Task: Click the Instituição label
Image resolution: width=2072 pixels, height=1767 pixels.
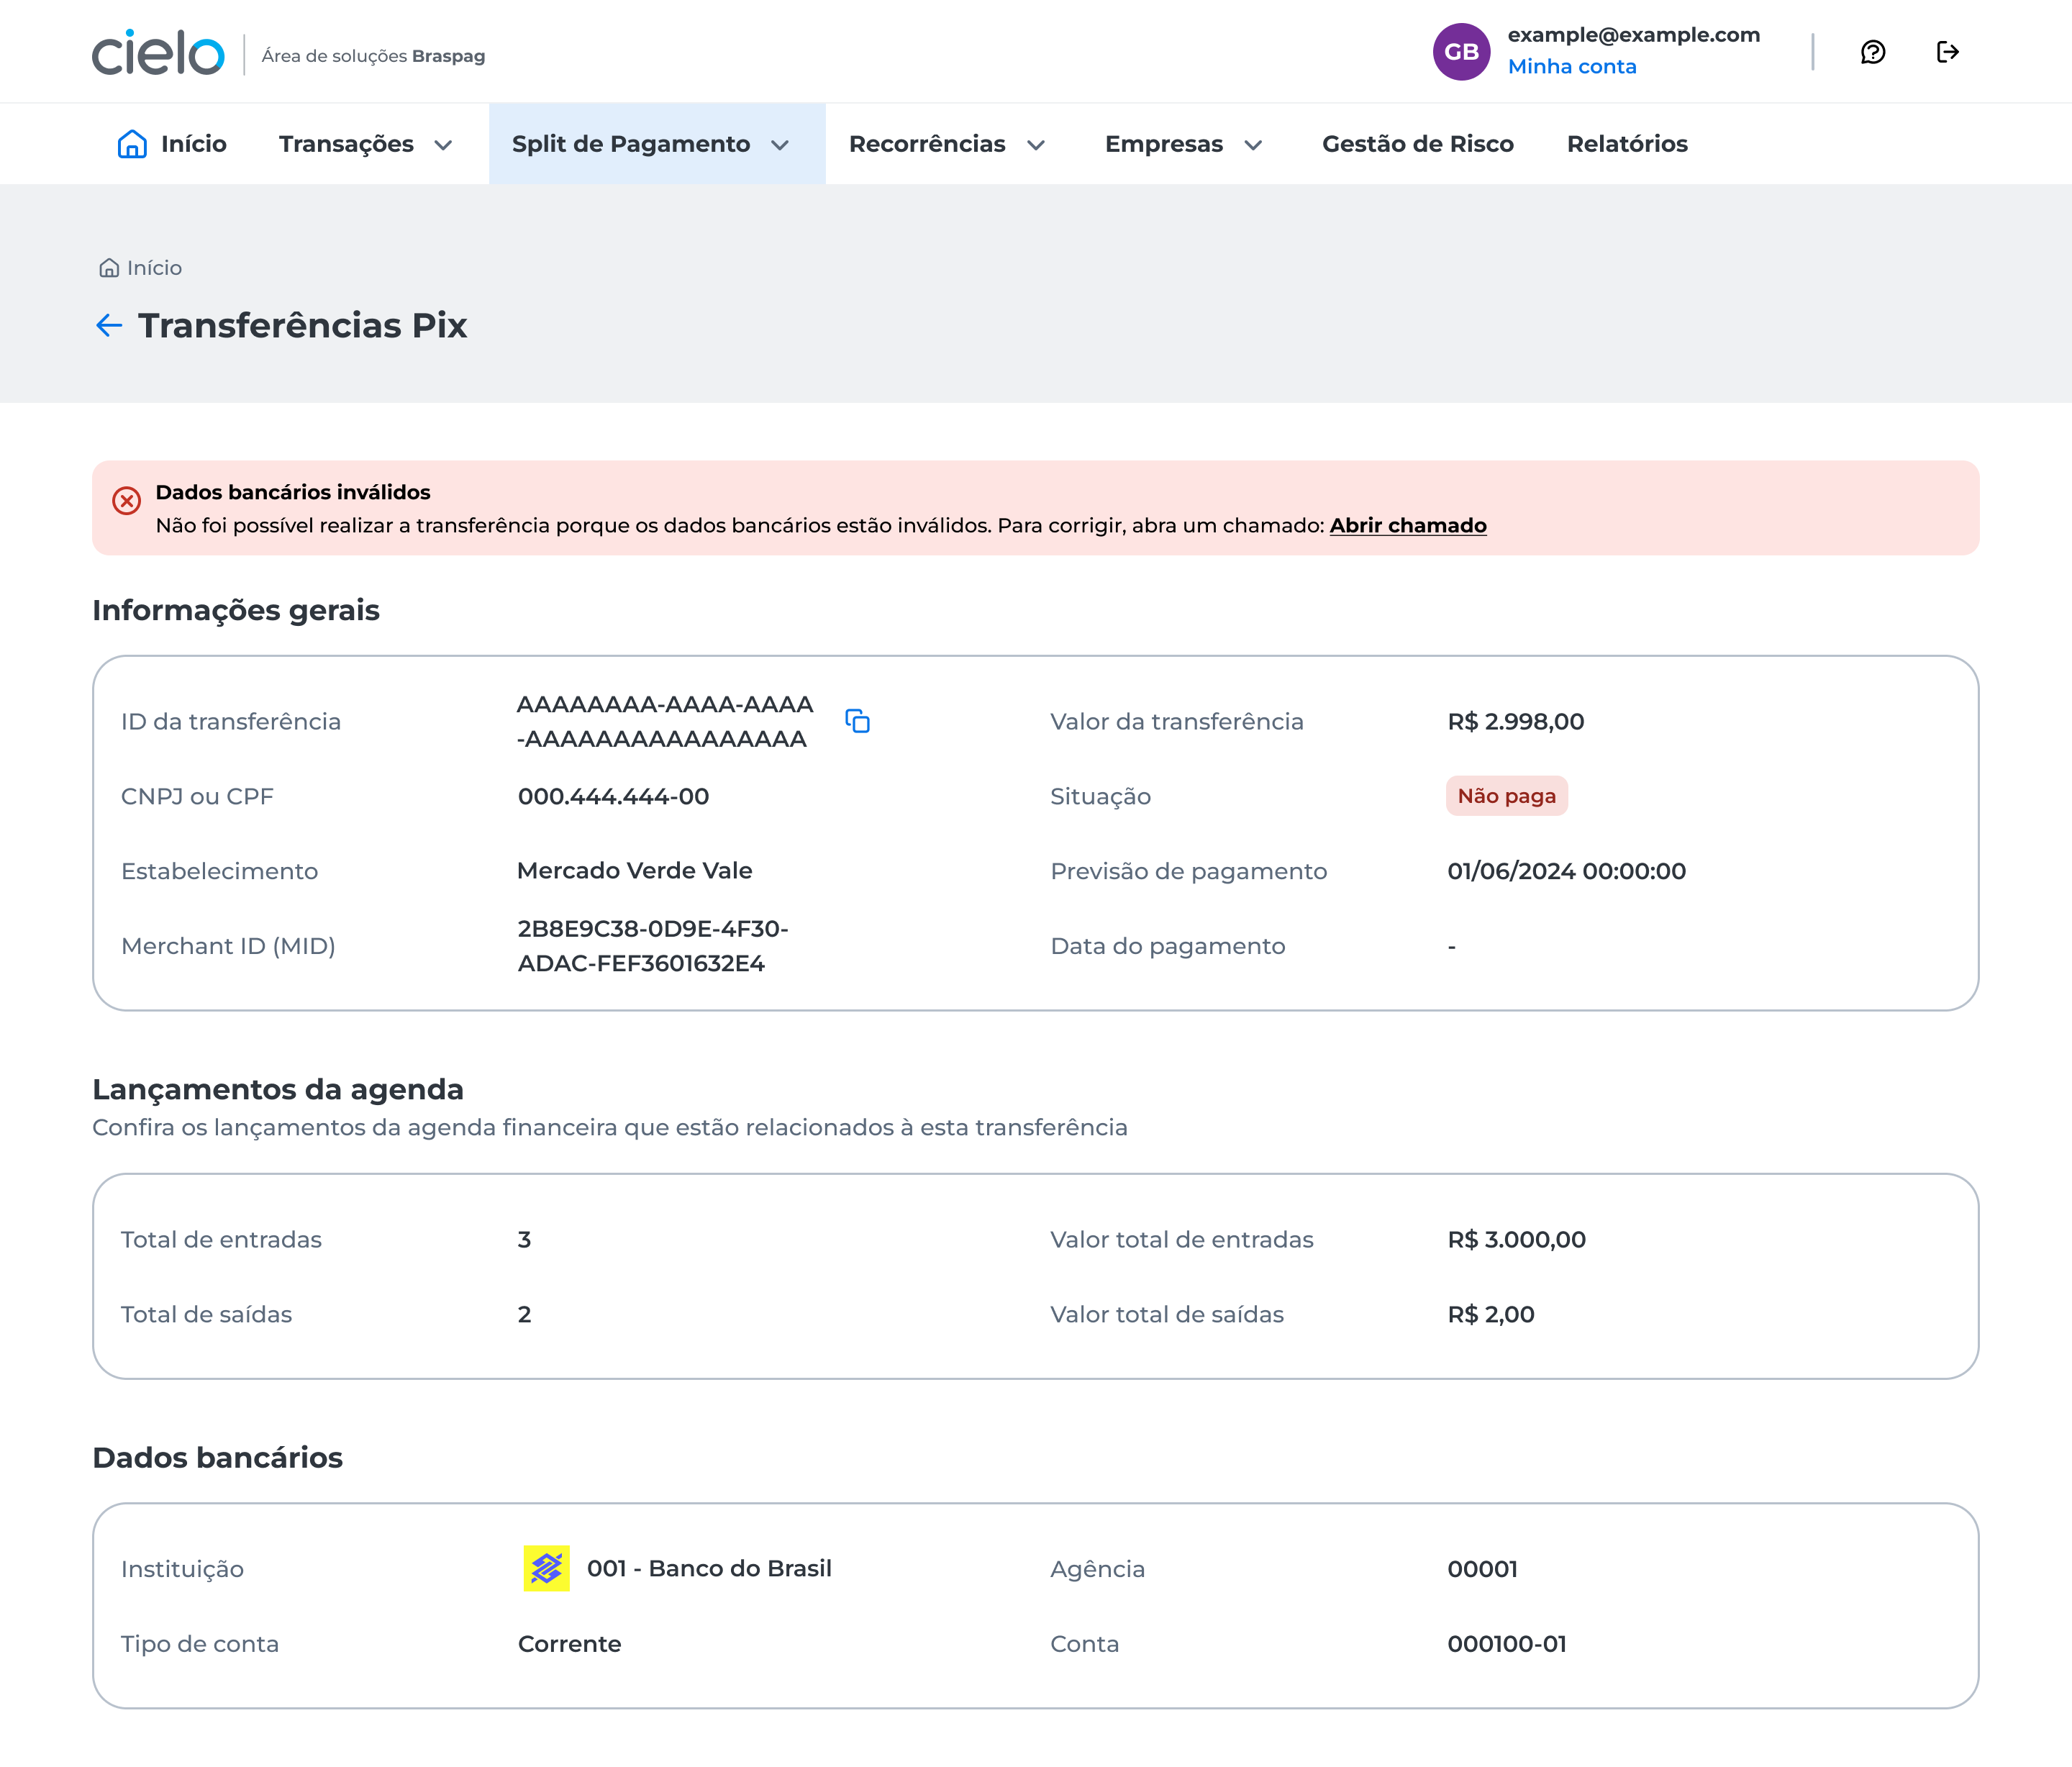Action: (182, 1569)
